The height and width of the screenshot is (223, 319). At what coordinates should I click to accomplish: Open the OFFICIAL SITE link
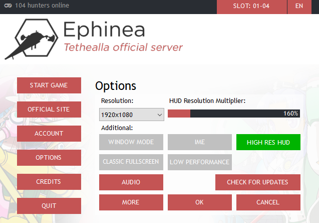(x=49, y=109)
